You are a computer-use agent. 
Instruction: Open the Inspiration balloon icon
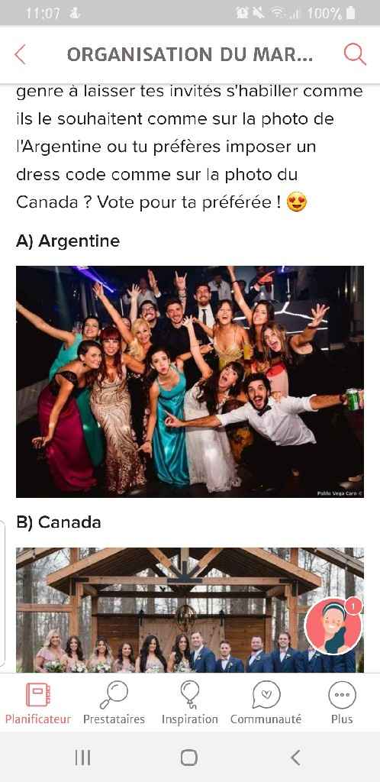pos(190,695)
